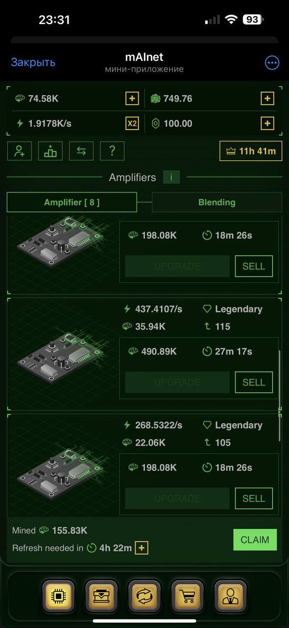Image resolution: width=289 pixels, height=628 pixels.
Task: Open the leaderboard podium icon
Action: pyautogui.click(x=50, y=151)
